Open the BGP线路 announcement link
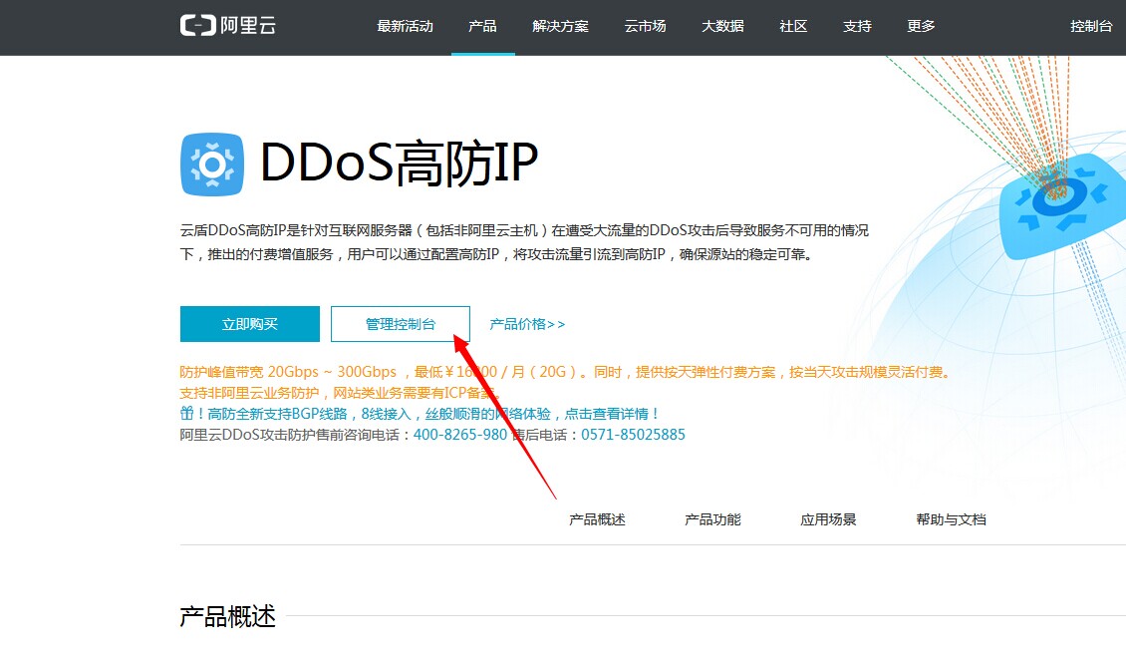 coord(433,414)
